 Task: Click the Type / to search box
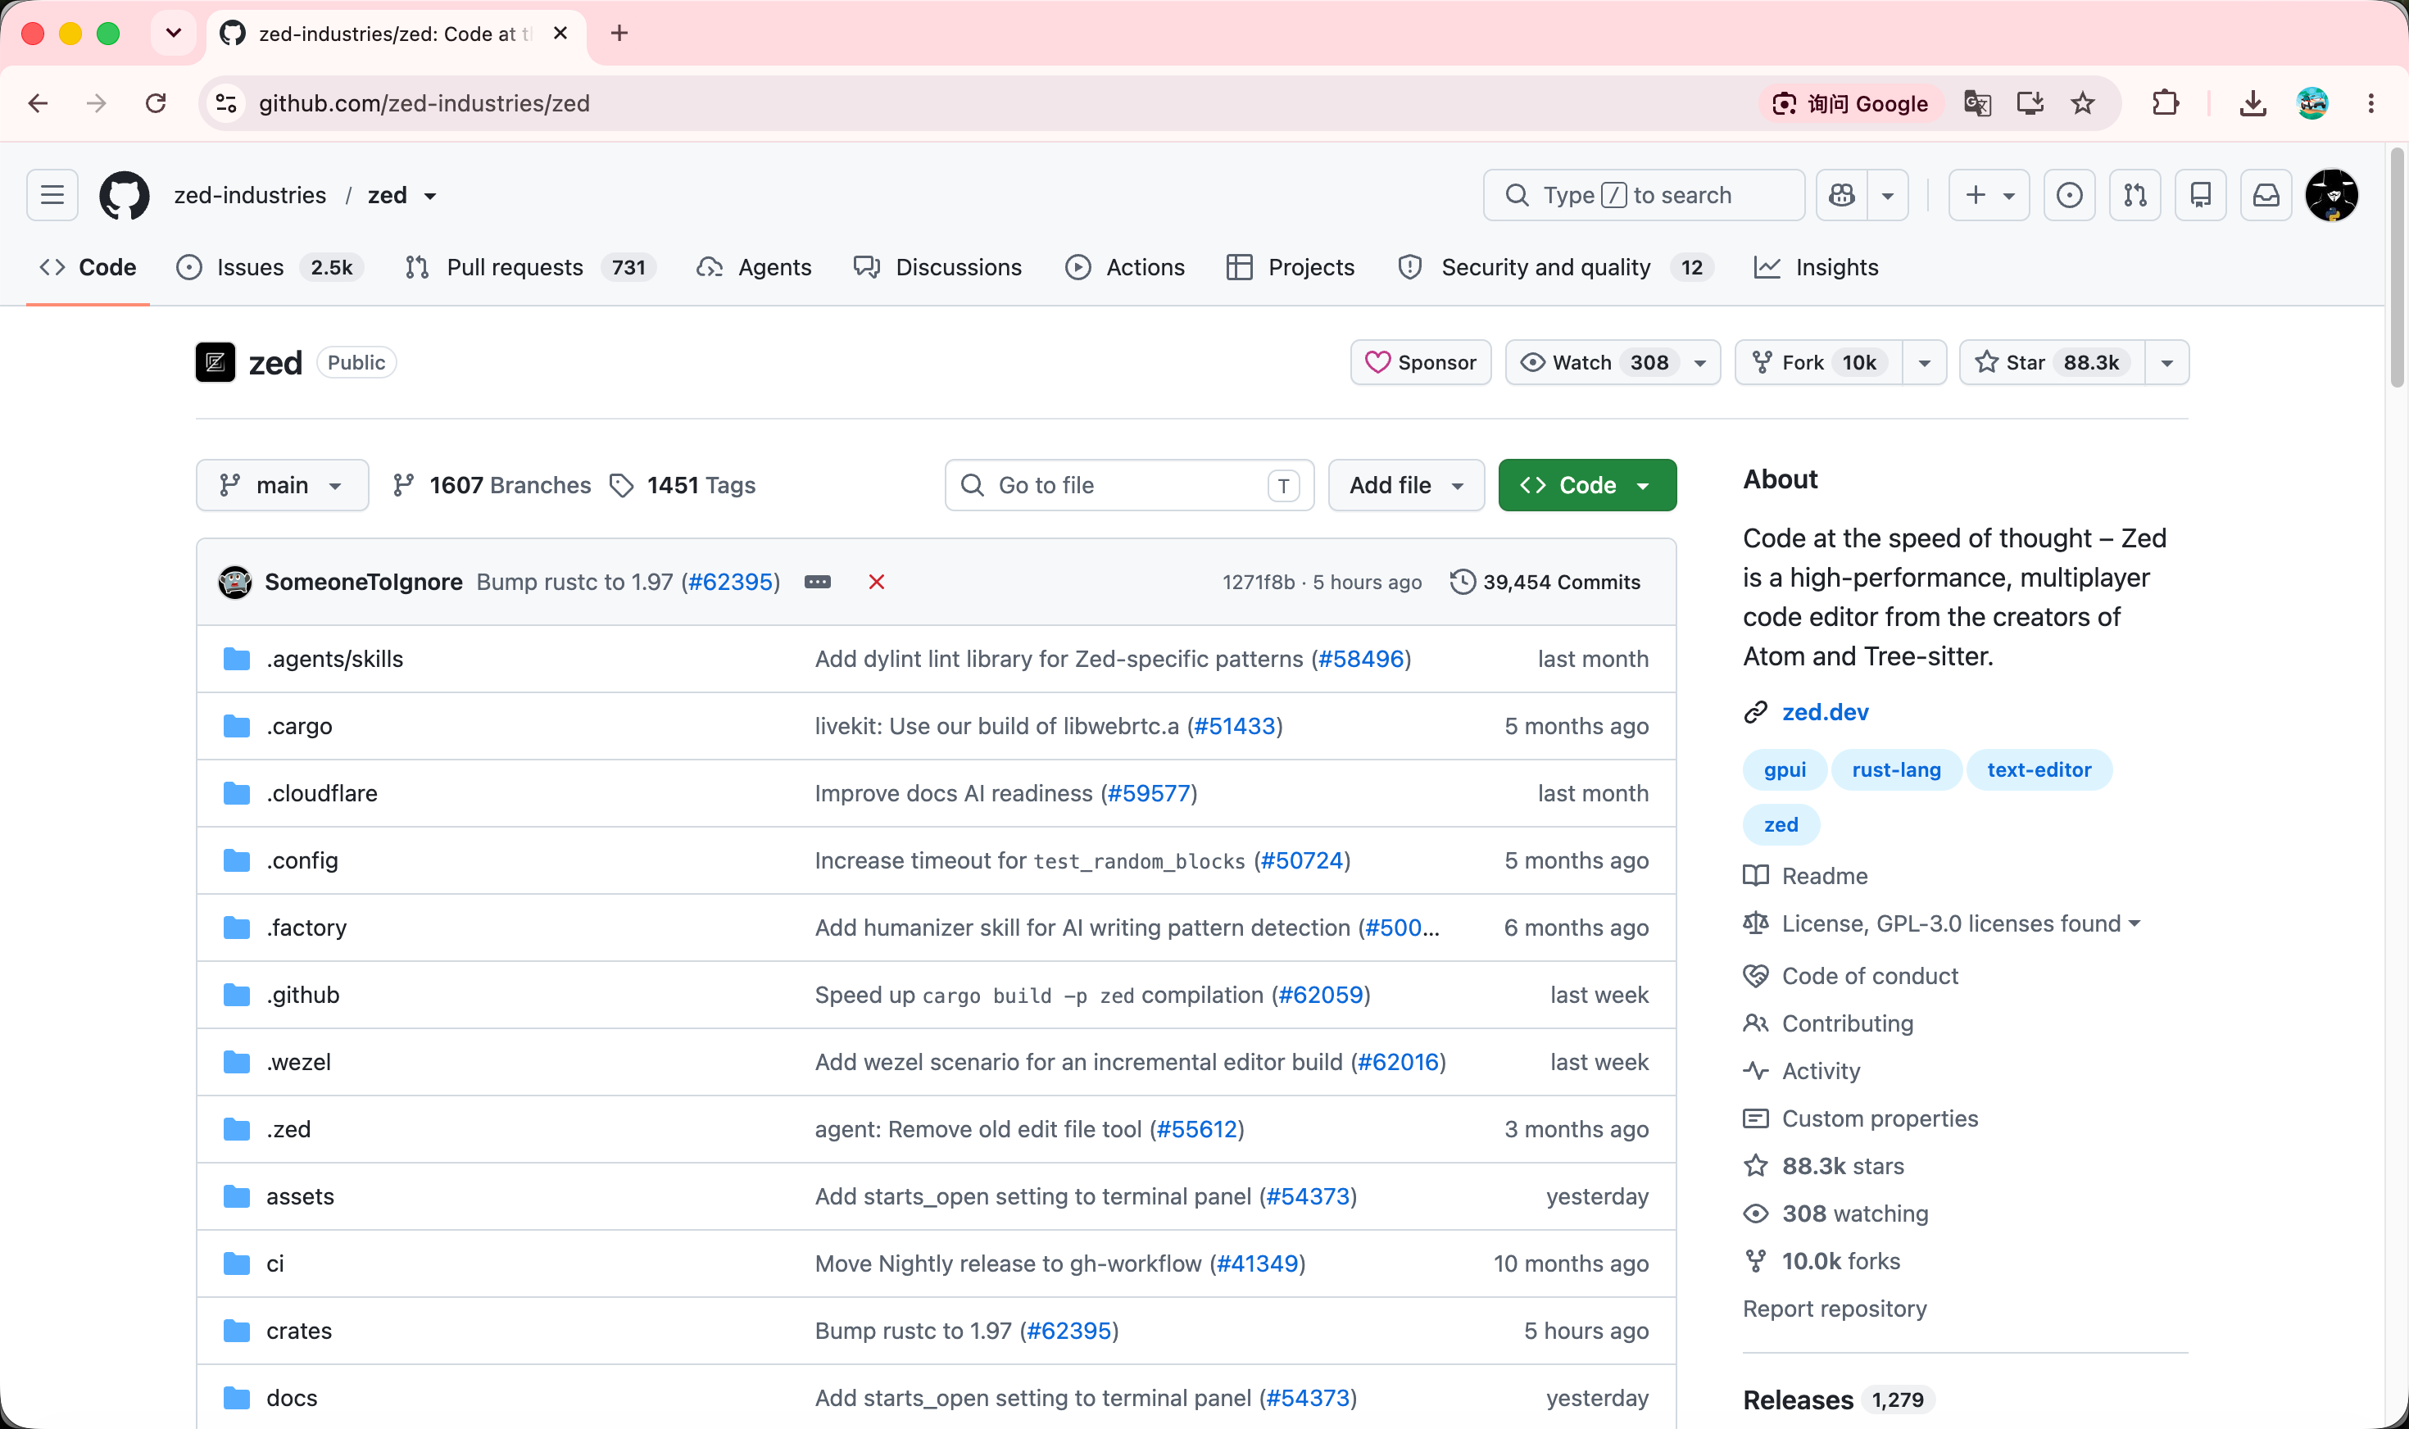[x=1644, y=196]
